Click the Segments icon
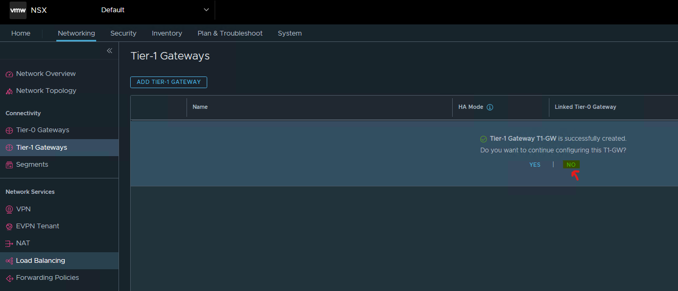The image size is (678, 291). tap(9, 165)
